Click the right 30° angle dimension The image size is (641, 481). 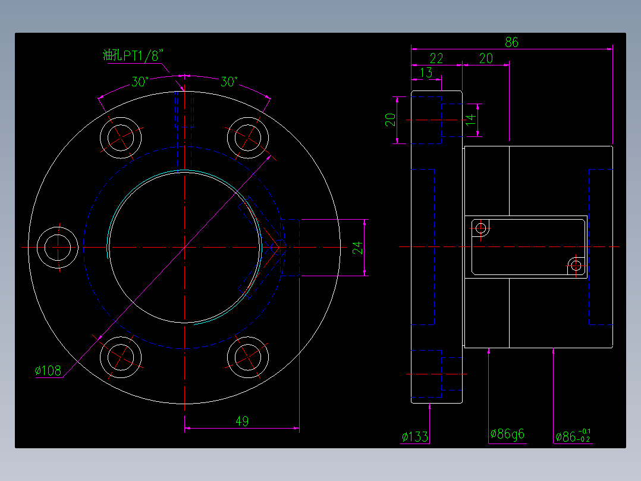(229, 82)
